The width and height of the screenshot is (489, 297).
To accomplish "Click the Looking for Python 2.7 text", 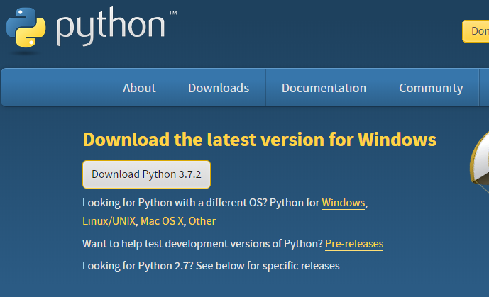I will point(135,266).
